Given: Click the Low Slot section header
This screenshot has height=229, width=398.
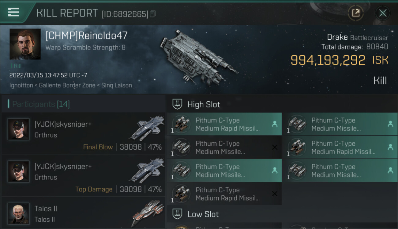Looking at the screenshot, I should pos(203,214).
